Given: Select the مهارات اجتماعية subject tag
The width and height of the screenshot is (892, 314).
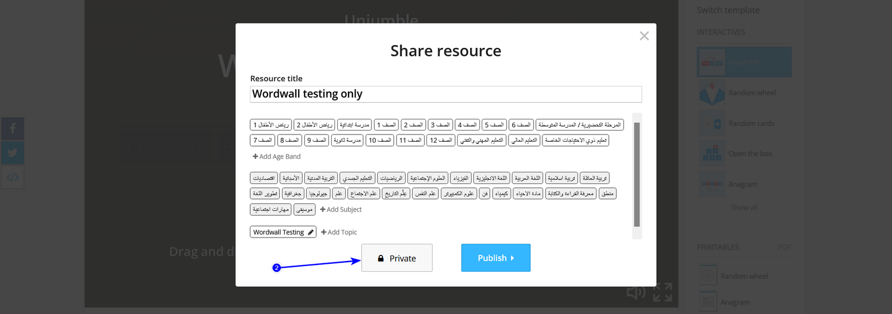Looking at the screenshot, I should click(271, 210).
